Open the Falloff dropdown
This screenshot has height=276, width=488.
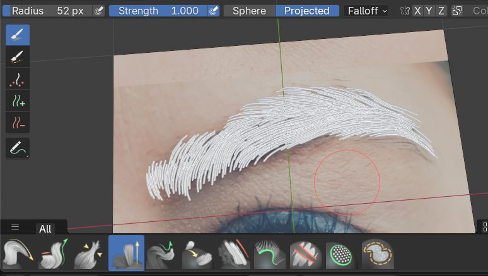click(x=366, y=11)
